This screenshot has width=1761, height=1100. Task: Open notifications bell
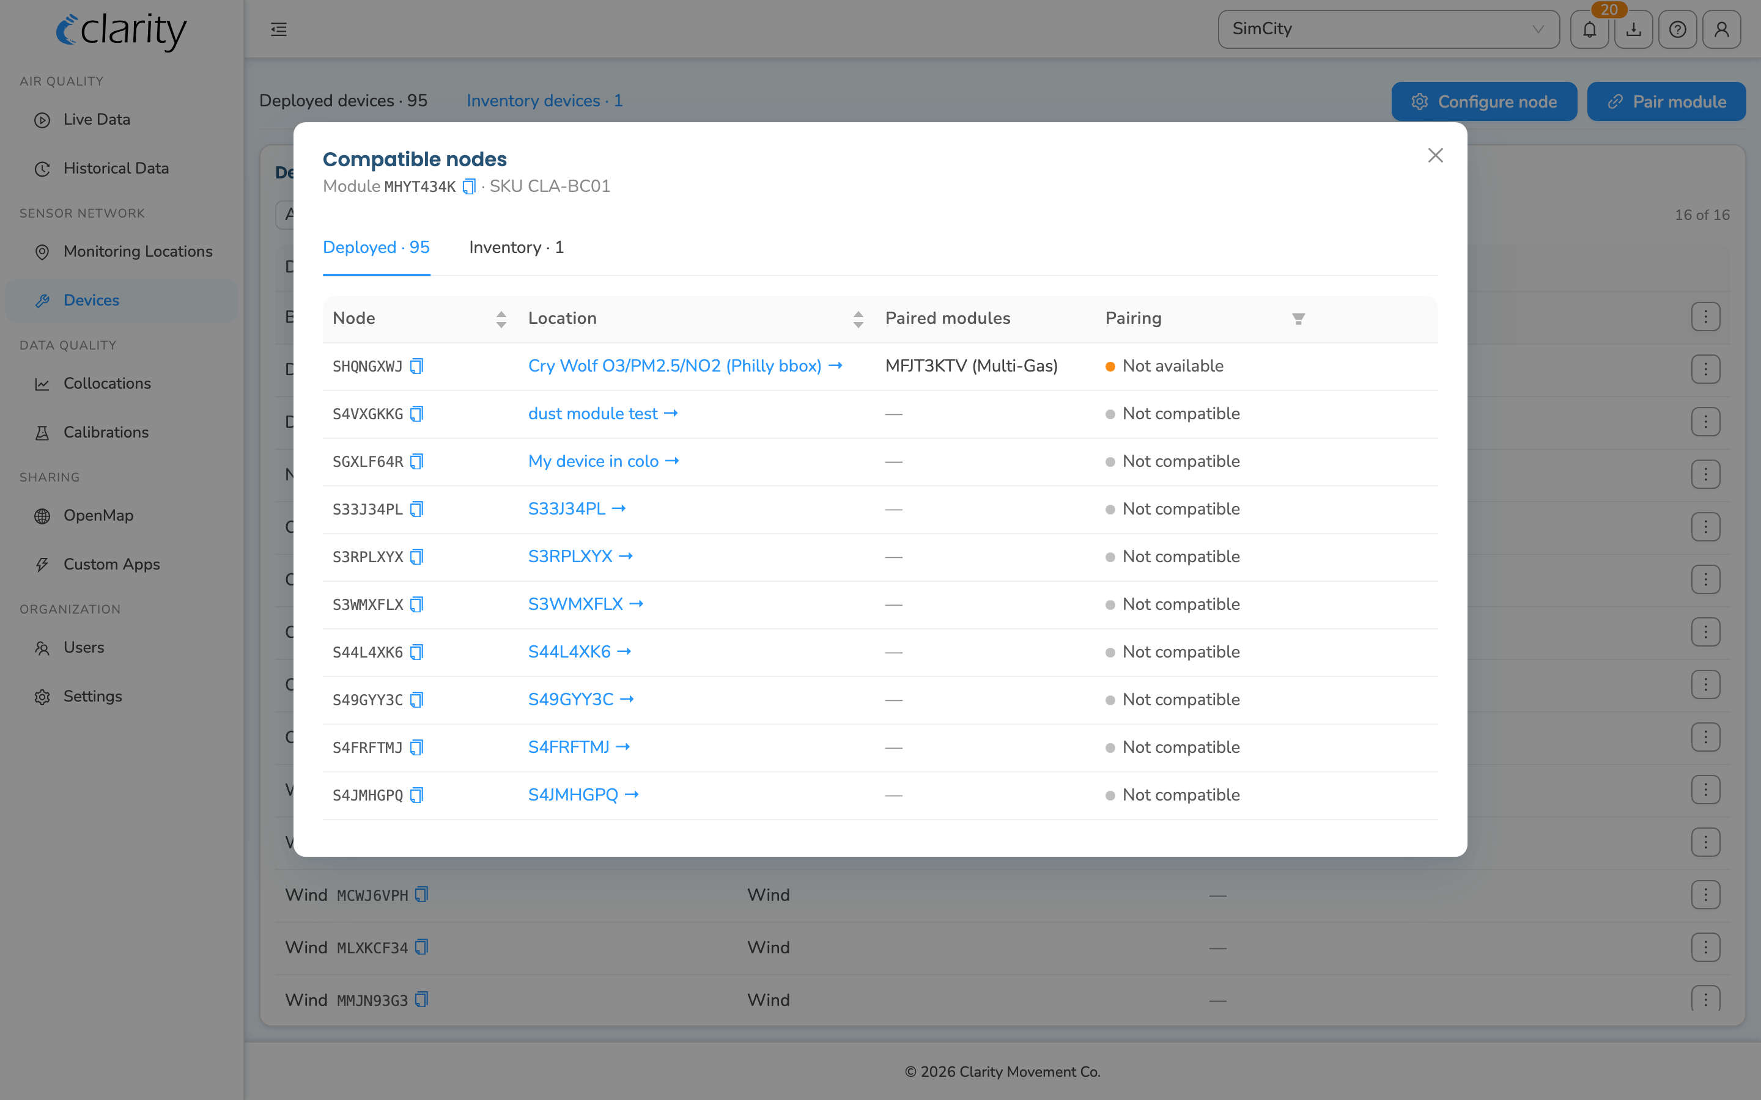click(1589, 29)
